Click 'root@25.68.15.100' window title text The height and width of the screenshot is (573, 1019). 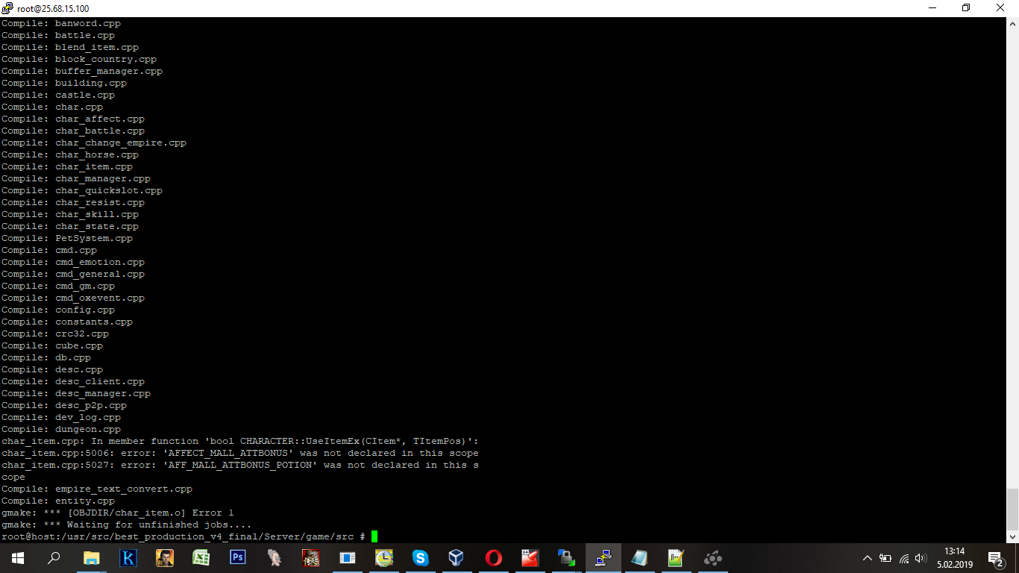(x=53, y=8)
